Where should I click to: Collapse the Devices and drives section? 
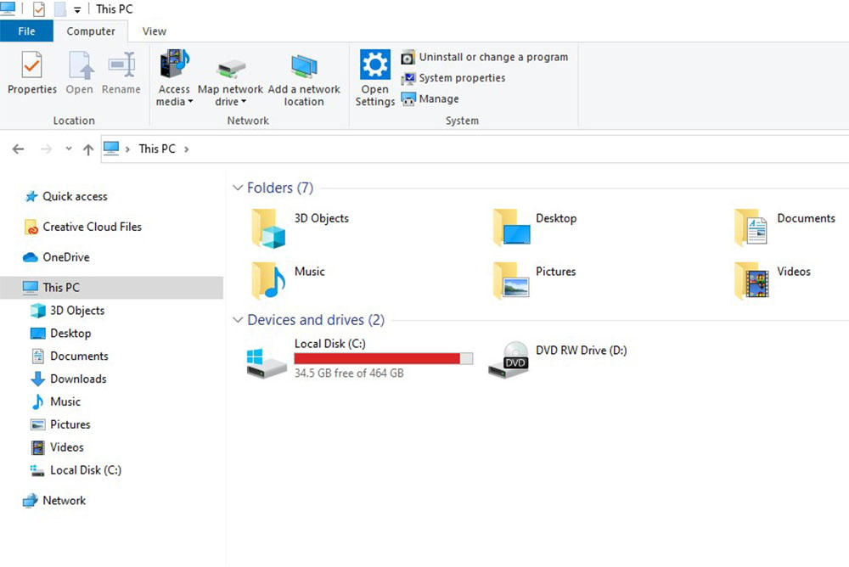pos(237,320)
